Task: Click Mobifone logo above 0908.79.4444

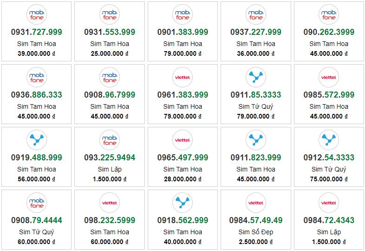Action: (x=37, y=203)
